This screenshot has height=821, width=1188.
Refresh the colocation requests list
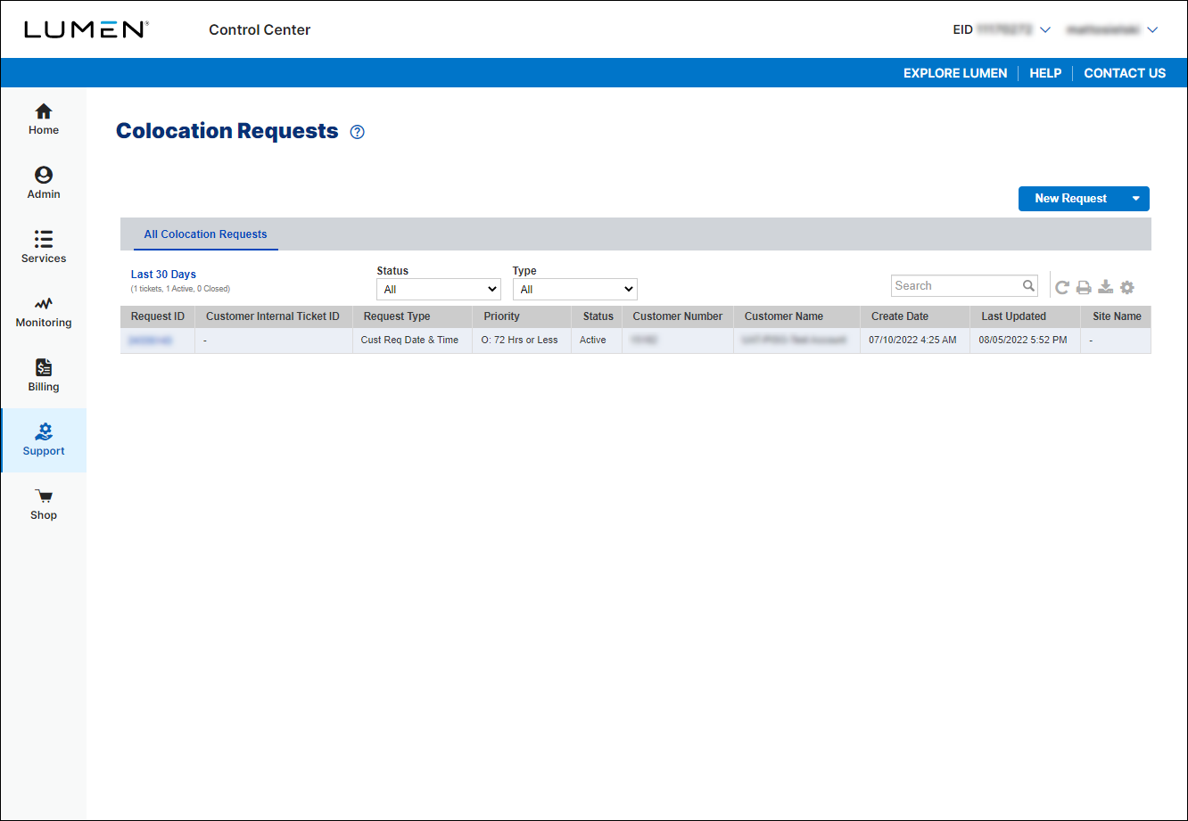tap(1062, 287)
